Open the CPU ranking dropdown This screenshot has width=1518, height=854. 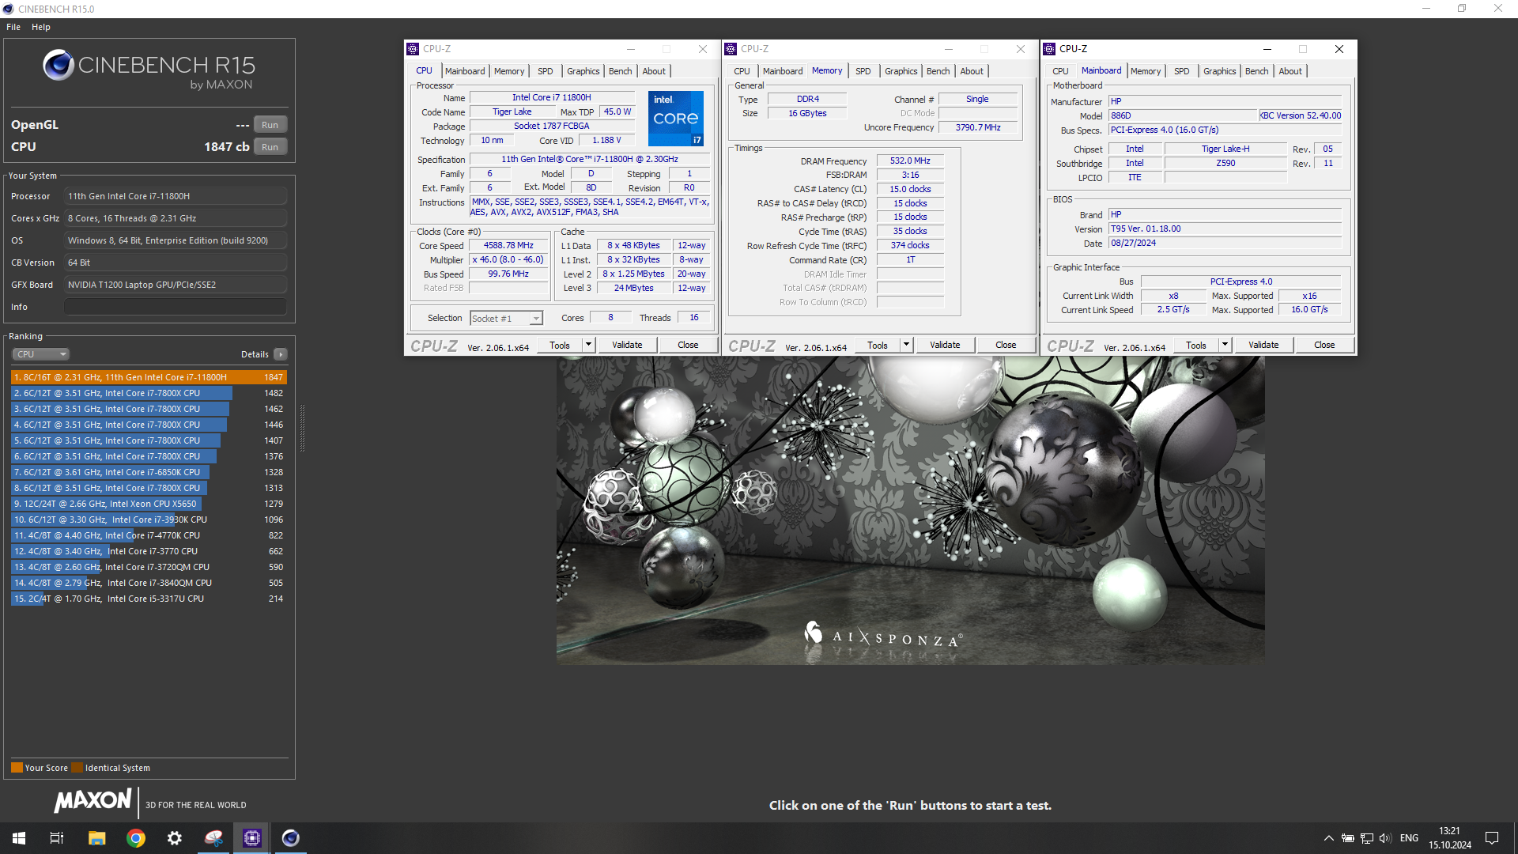41,354
